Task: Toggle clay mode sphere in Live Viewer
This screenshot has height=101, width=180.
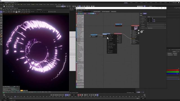Action: coord(19,12)
